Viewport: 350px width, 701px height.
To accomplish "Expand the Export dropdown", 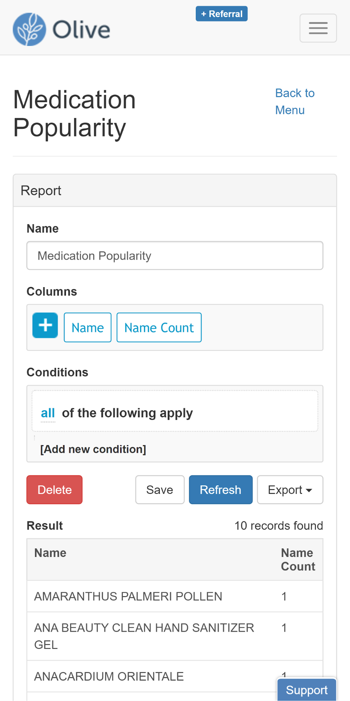I will pyautogui.click(x=290, y=490).
